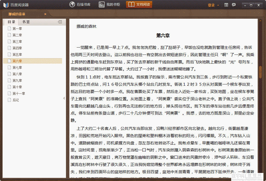Click the sidebar collapse icon beside 书签
266x181 pixels.
coord(60,22)
